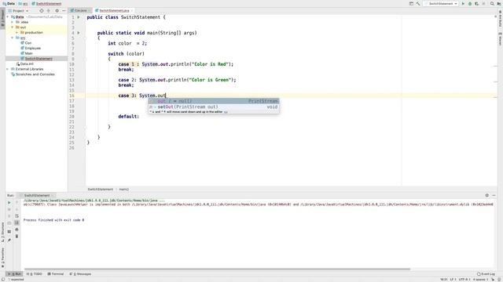Image resolution: width=503 pixels, height=282 pixels.
Task: Click 'Process finished with exit code 0' text
Action: 54,220
